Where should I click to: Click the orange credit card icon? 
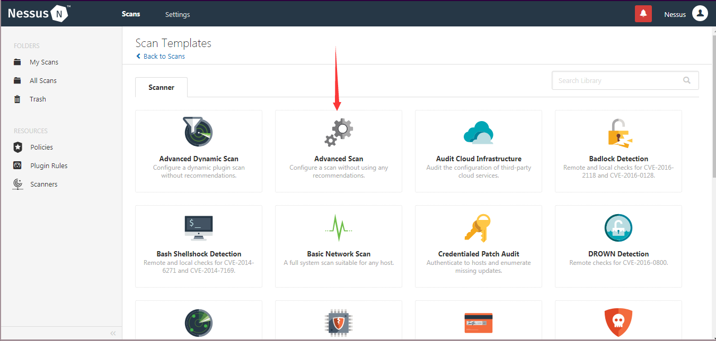coord(478,323)
